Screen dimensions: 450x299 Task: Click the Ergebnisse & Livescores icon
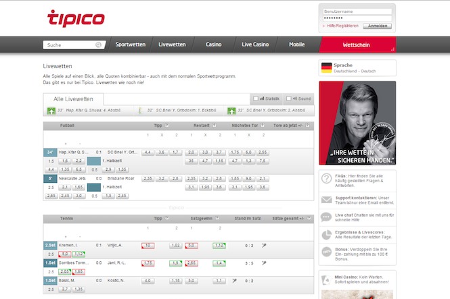pyautogui.click(x=326, y=236)
